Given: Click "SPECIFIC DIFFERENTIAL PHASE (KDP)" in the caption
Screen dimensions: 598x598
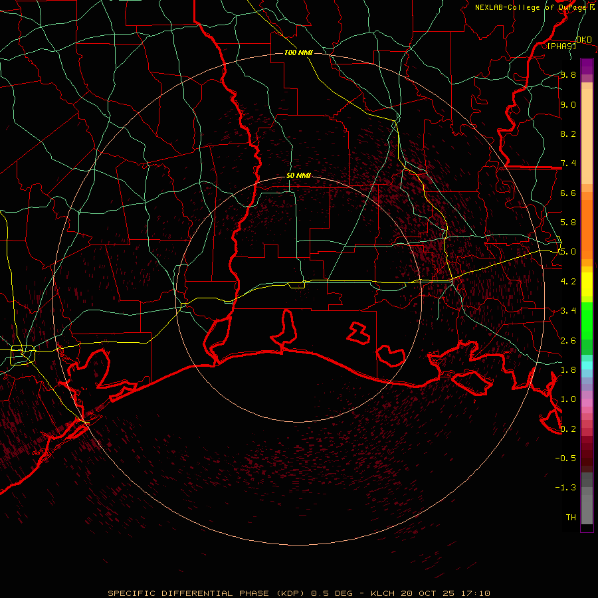Looking at the screenshot, I should pos(206,593).
